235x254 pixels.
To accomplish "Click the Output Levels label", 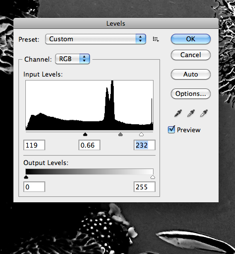I will pos(46,163).
